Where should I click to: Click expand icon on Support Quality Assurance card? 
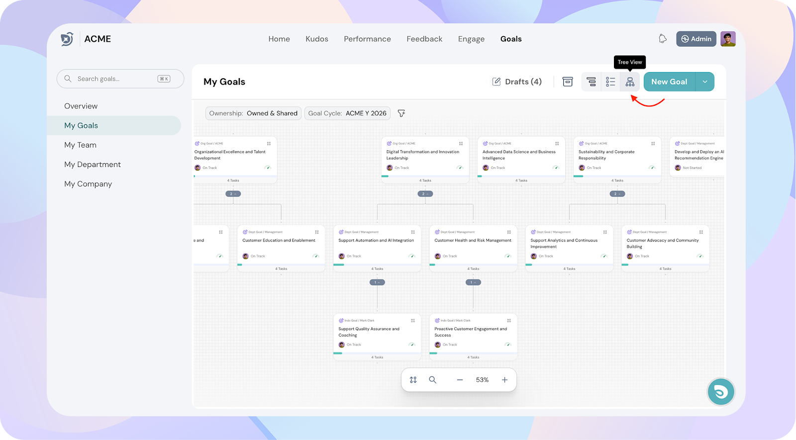(413, 321)
